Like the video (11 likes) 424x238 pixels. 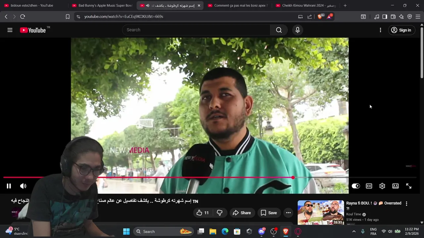coord(202,213)
